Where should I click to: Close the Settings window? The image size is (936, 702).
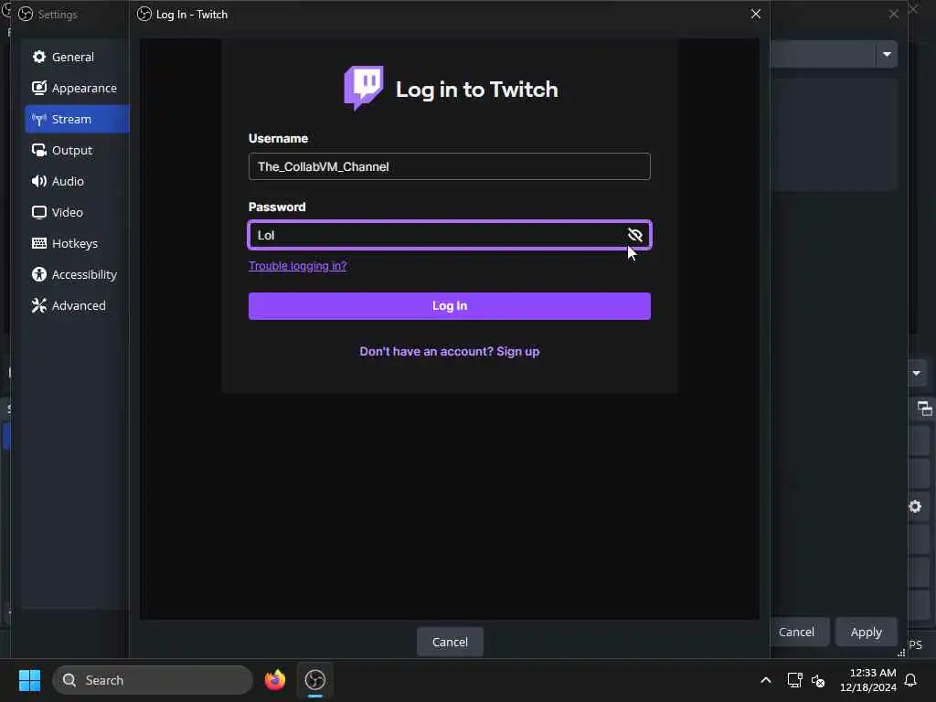(893, 14)
